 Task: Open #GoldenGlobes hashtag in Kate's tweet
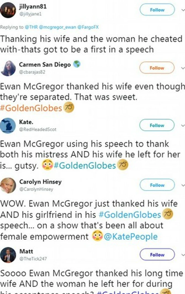point(85,165)
